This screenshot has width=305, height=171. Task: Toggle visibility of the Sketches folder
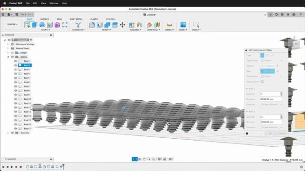pyautogui.click(x=12, y=133)
